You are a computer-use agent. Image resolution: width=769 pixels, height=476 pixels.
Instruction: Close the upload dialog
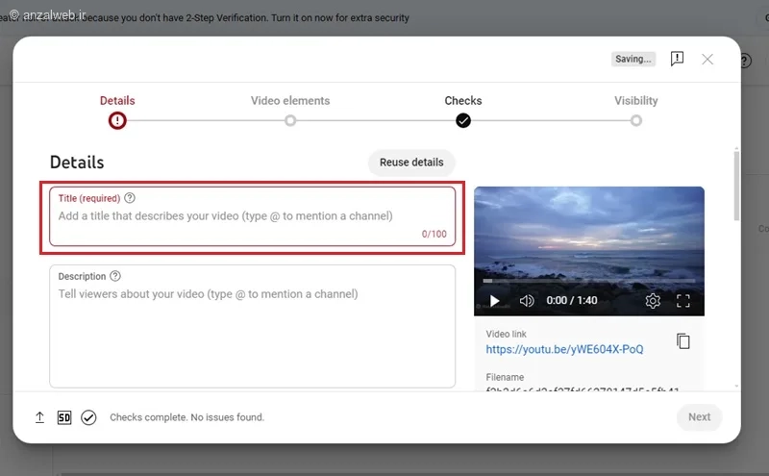(707, 60)
